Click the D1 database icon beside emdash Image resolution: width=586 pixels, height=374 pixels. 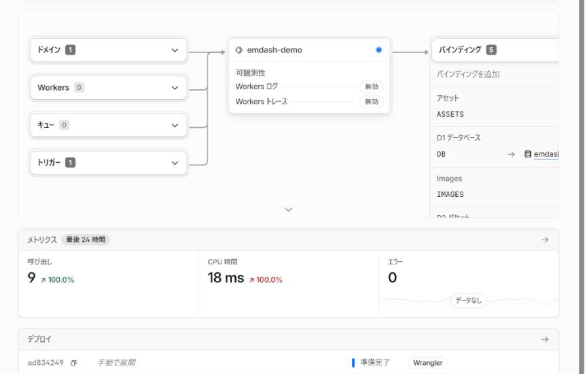coord(528,154)
